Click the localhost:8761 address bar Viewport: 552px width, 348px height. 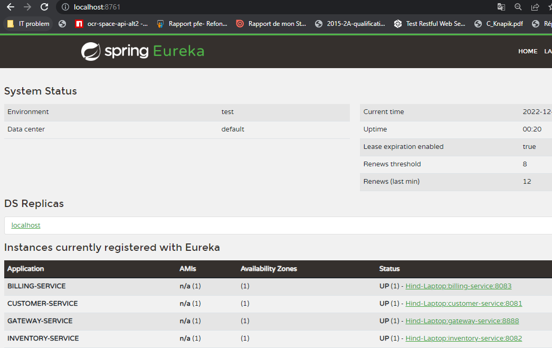pos(97,7)
